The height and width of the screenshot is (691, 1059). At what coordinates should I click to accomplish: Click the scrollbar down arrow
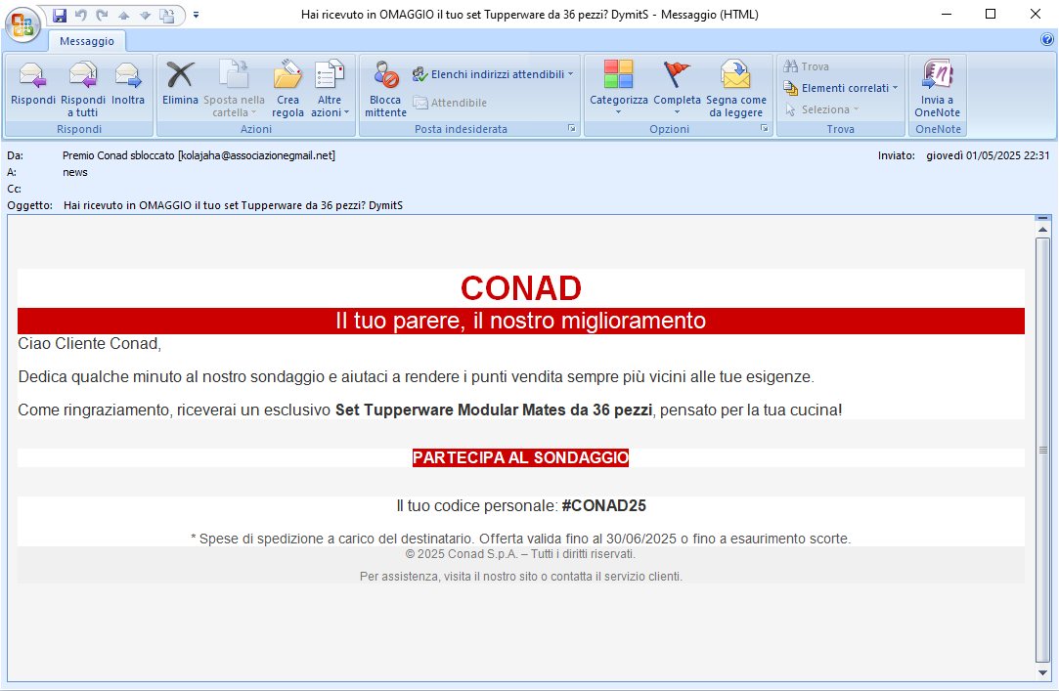point(1042,672)
